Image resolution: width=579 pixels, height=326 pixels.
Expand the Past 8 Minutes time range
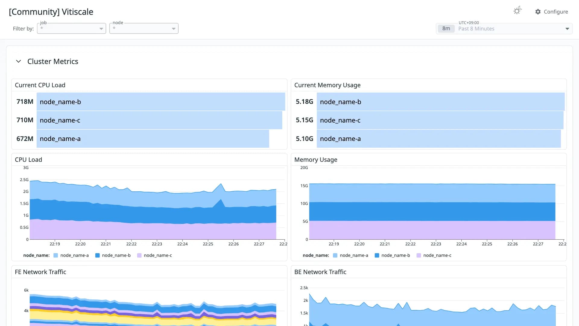pos(504,29)
